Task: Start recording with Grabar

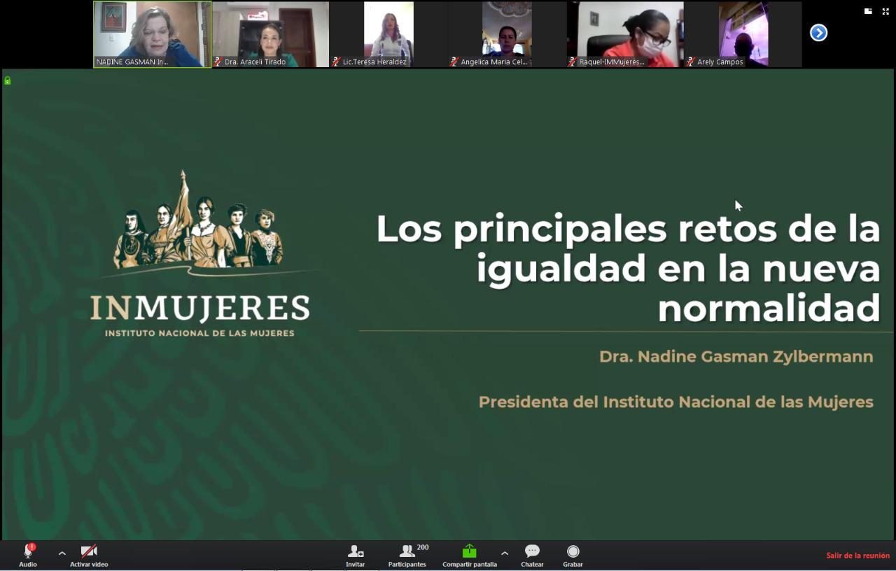Action: click(573, 555)
